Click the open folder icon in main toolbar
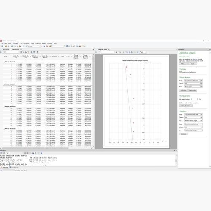The height and width of the screenshot is (211, 211). pos(6,46)
